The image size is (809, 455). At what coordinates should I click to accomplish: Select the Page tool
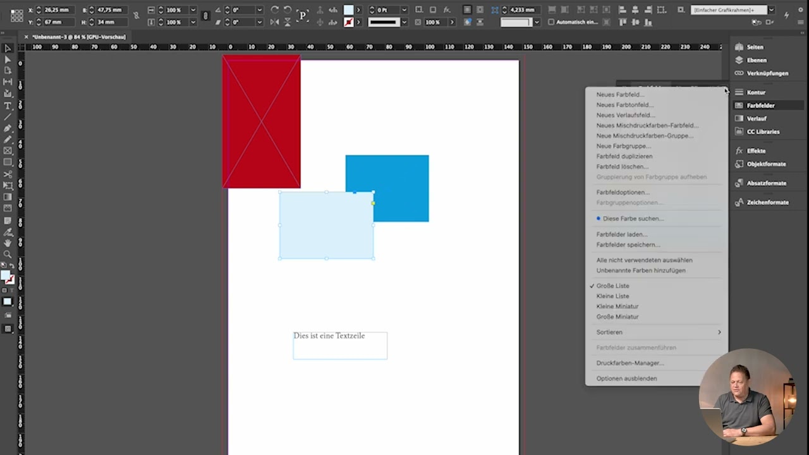(x=8, y=71)
